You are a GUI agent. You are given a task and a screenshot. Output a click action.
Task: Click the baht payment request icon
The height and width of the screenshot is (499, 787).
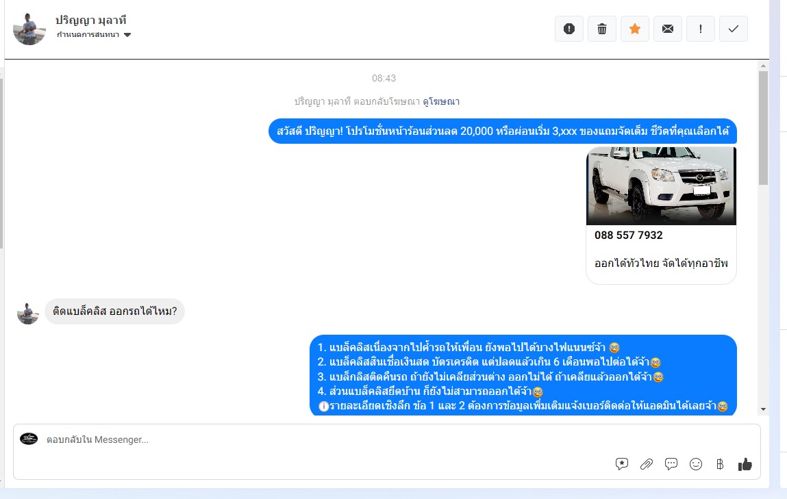(720, 464)
